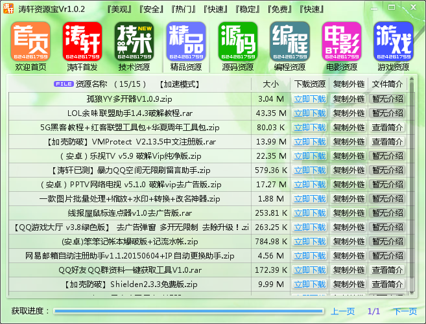This screenshot has height=324, width=426.
Task: Download 乐视TV v5.9 zip
Action: (x=310, y=156)
